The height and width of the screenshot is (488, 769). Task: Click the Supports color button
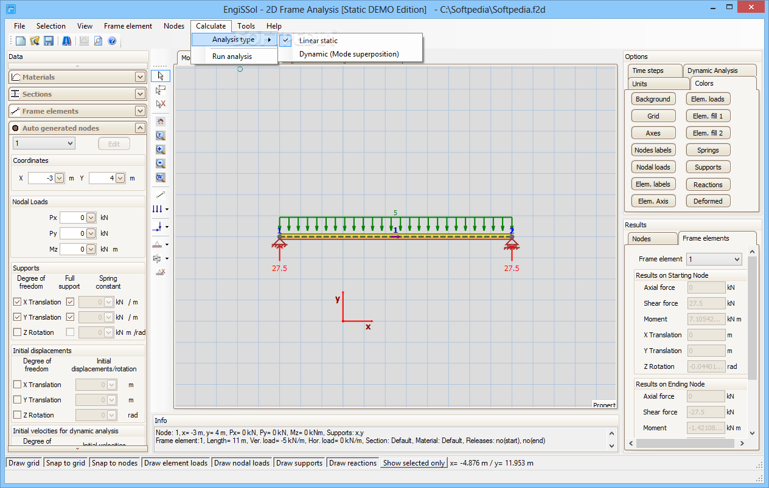(708, 167)
